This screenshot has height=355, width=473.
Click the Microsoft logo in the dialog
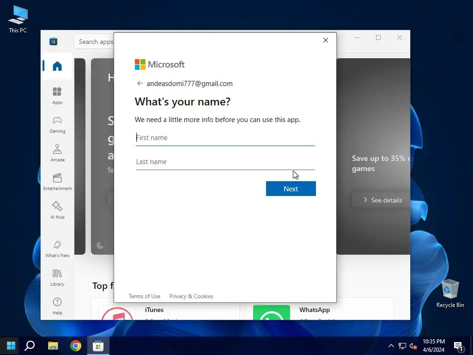(159, 64)
